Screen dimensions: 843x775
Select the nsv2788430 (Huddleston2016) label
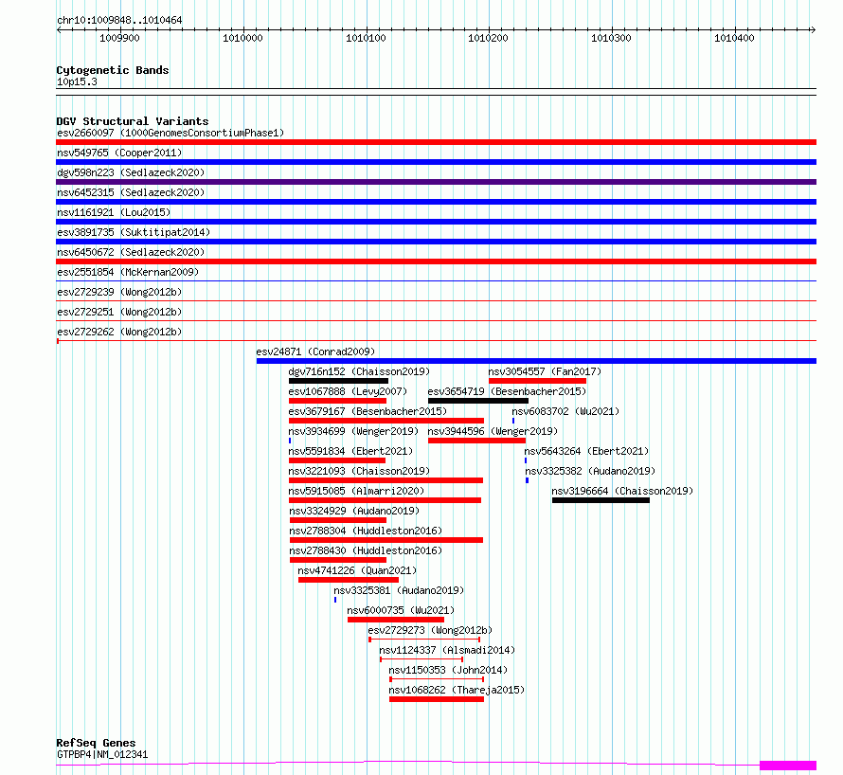pyautogui.click(x=366, y=550)
